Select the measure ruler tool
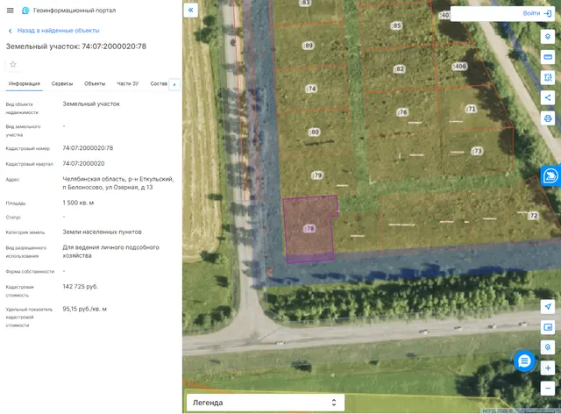 [x=547, y=57]
